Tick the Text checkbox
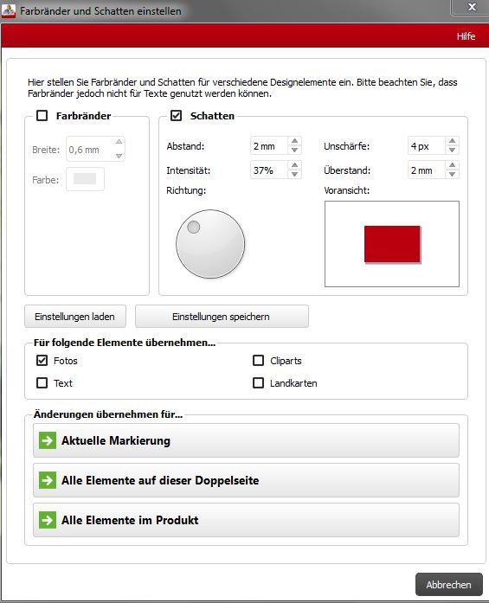 click(x=42, y=383)
